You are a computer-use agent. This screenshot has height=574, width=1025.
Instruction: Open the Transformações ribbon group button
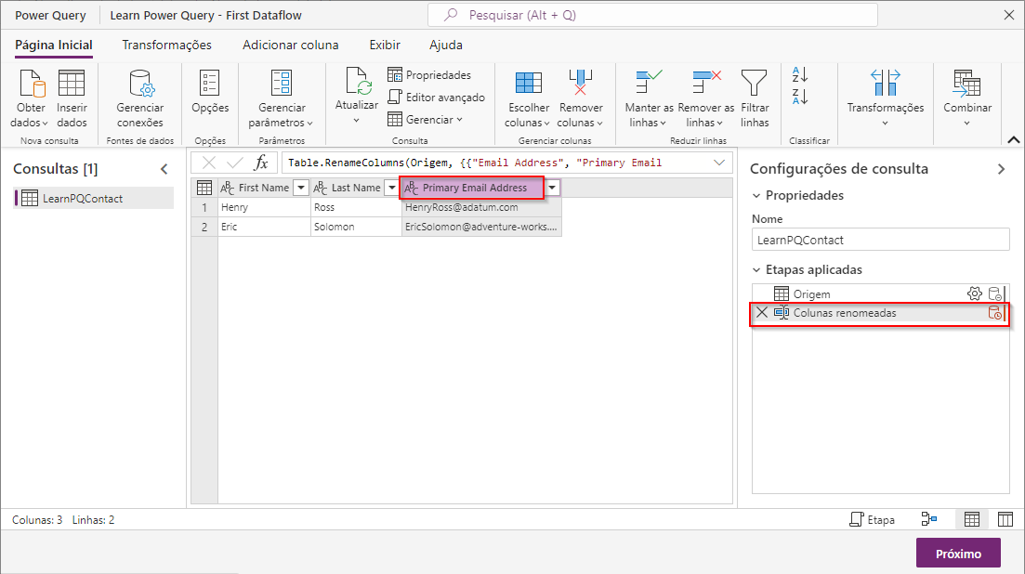coord(885,98)
